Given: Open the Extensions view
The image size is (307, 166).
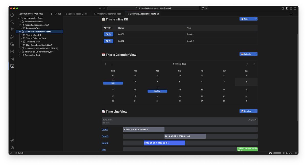Looking at the screenshot, I should click(12, 51).
